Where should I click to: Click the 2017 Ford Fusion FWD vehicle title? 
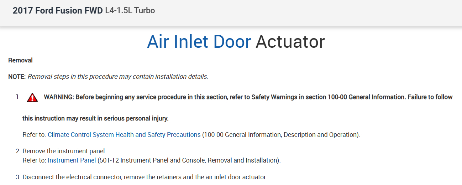58,11
